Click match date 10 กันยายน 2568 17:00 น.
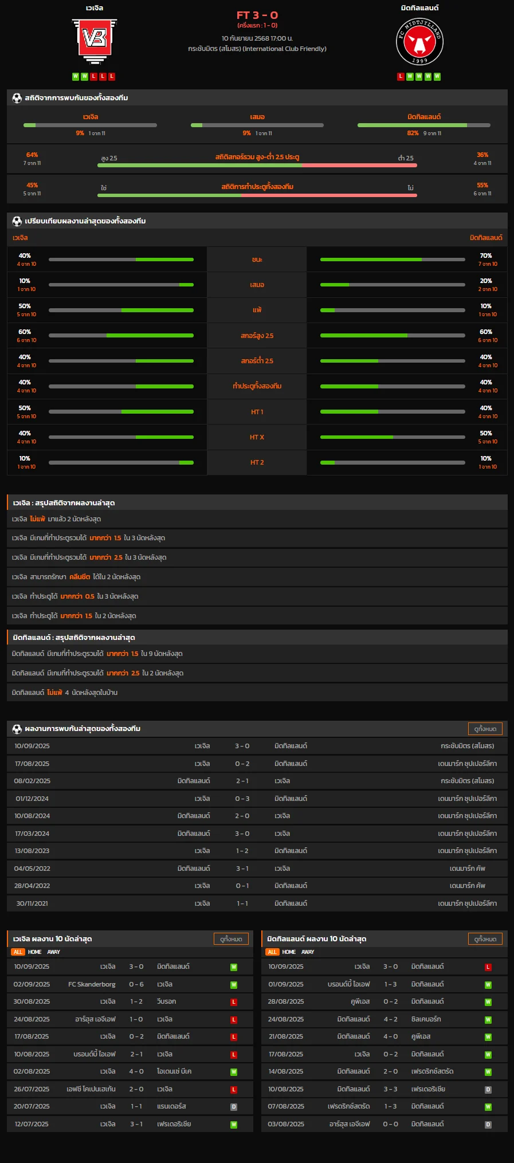Image resolution: width=514 pixels, height=1163 pixels. click(257, 38)
